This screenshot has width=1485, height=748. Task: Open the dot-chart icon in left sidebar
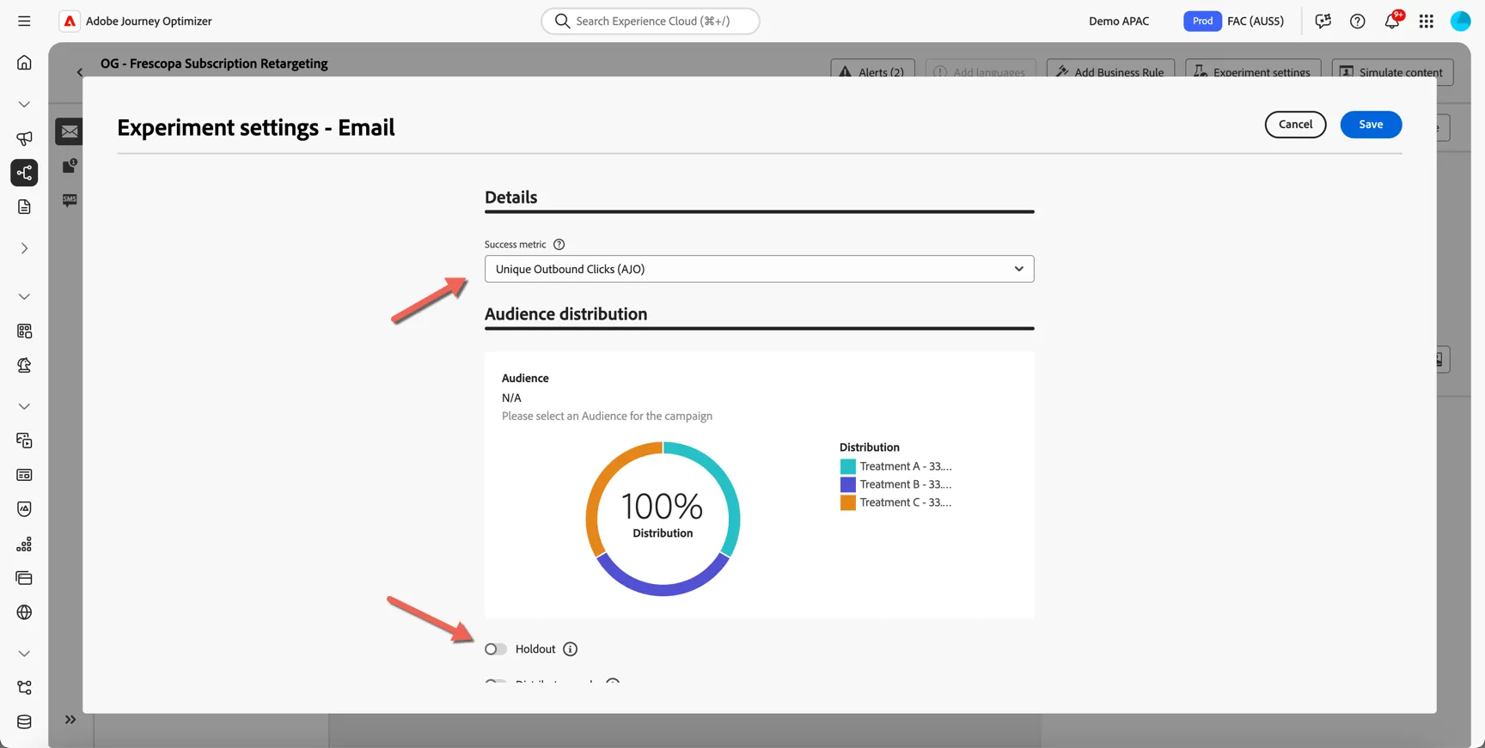(24, 544)
